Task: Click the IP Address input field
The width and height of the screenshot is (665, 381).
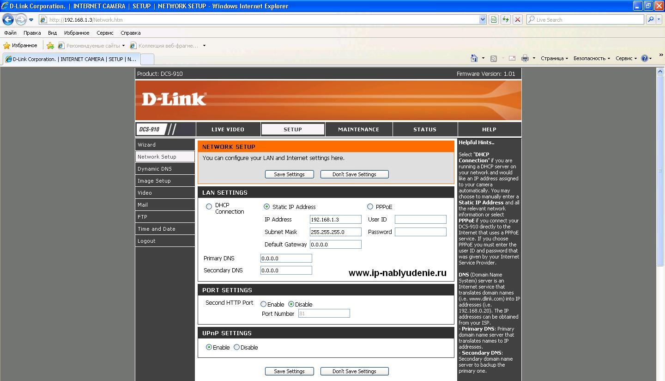Action: 335,220
